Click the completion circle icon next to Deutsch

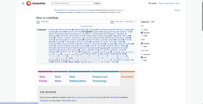[x=65, y=32]
